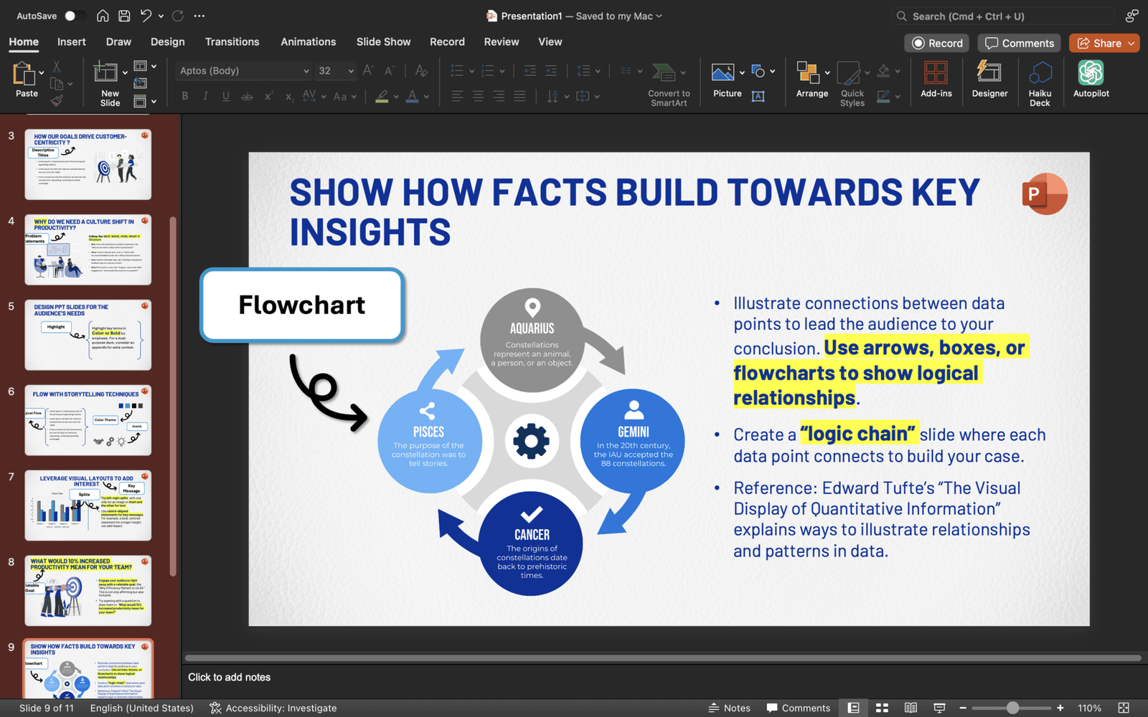Open the Comments panel
Image resolution: width=1148 pixels, height=717 pixels.
point(1018,42)
